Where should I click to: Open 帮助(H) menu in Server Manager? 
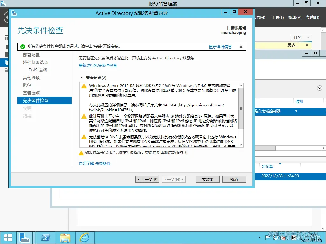tap(313, 17)
